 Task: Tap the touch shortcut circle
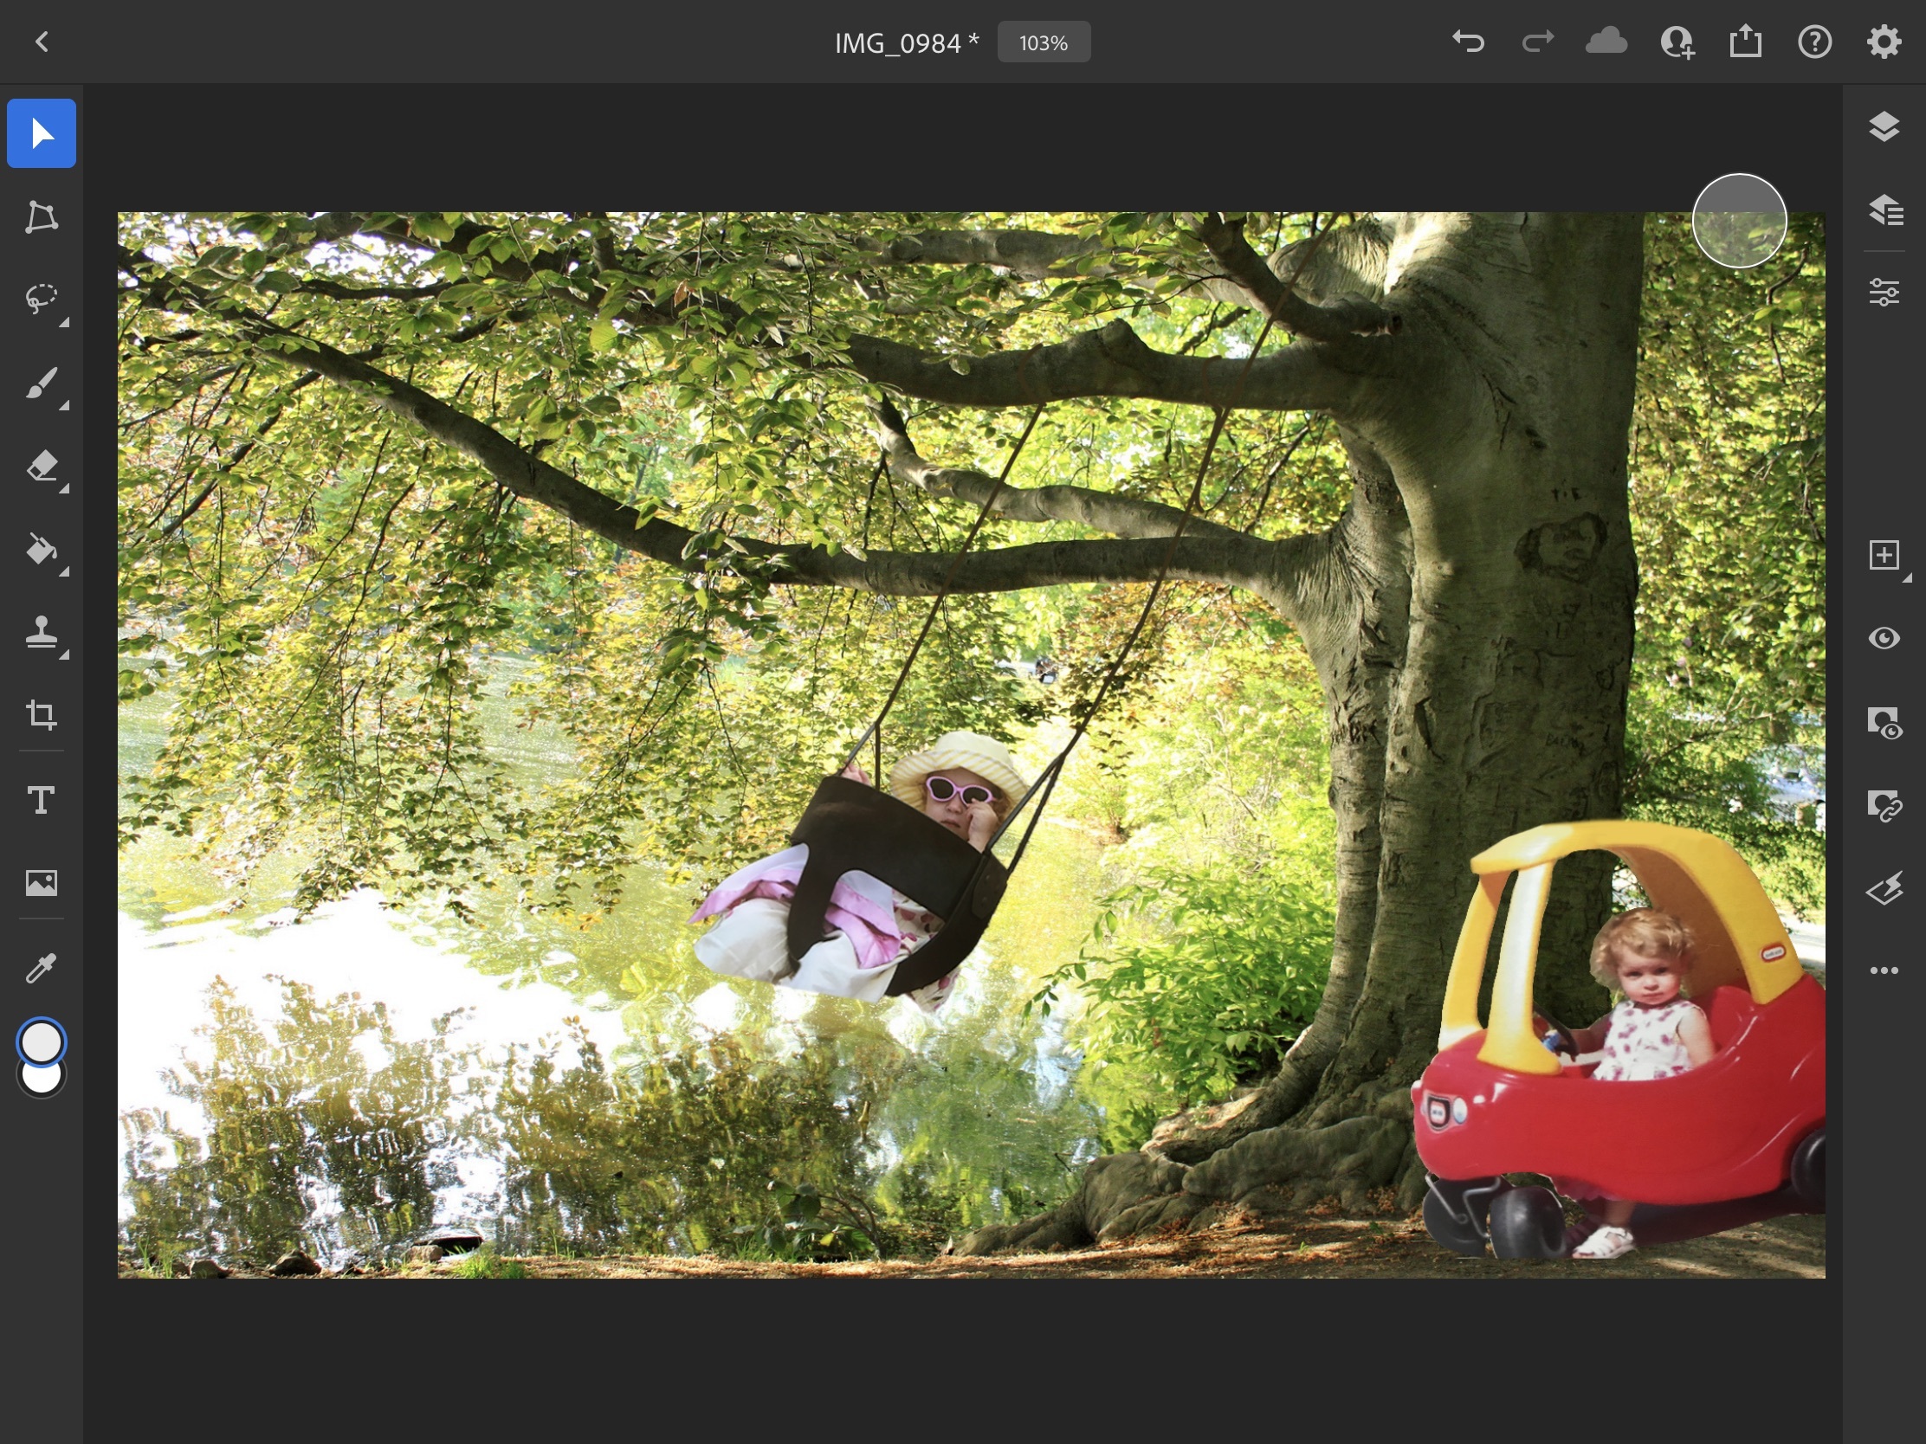(x=1739, y=221)
